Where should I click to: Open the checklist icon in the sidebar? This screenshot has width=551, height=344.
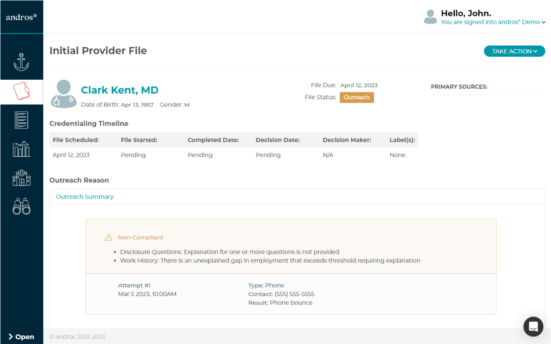click(21, 120)
